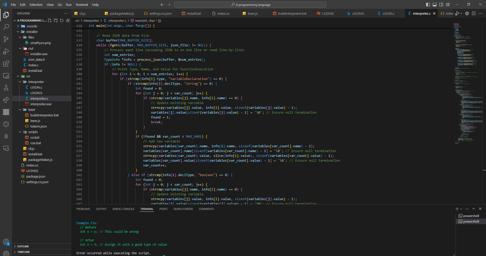Open the Testing flask view
486x256 pixels.
[x=6, y=88]
